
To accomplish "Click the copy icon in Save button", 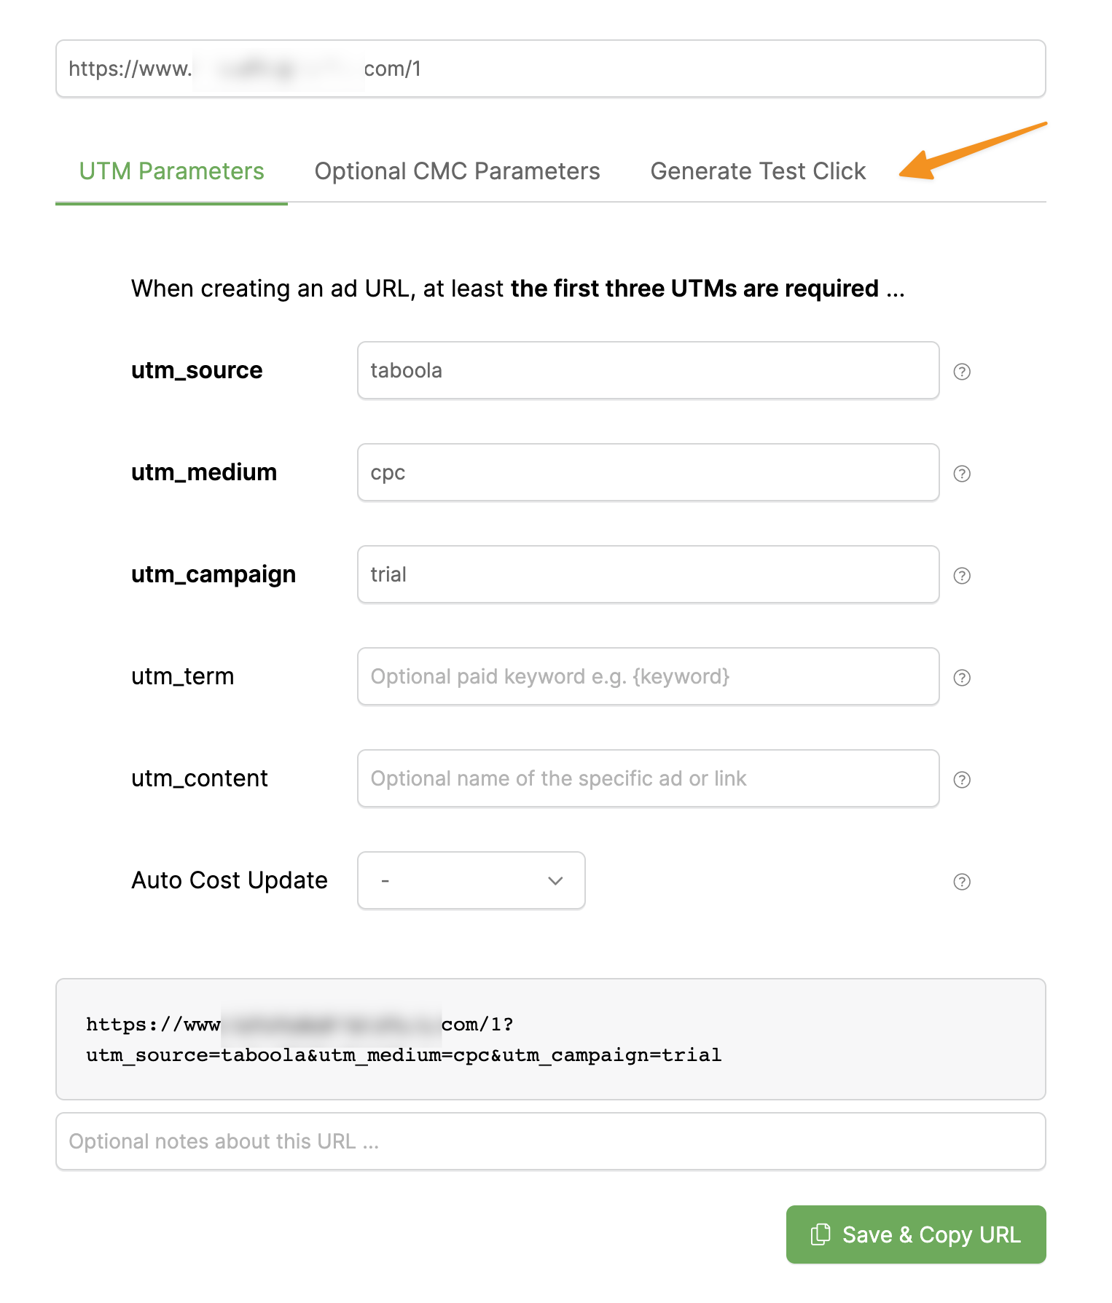I will [821, 1234].
